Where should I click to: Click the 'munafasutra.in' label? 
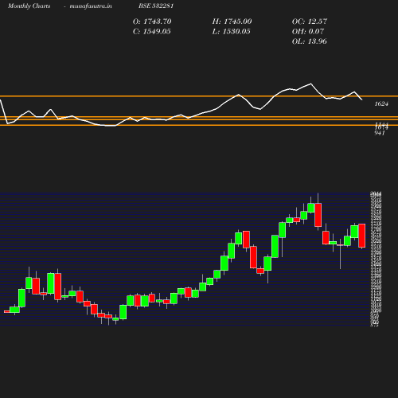pyautogui.click(x=91, y=6)
